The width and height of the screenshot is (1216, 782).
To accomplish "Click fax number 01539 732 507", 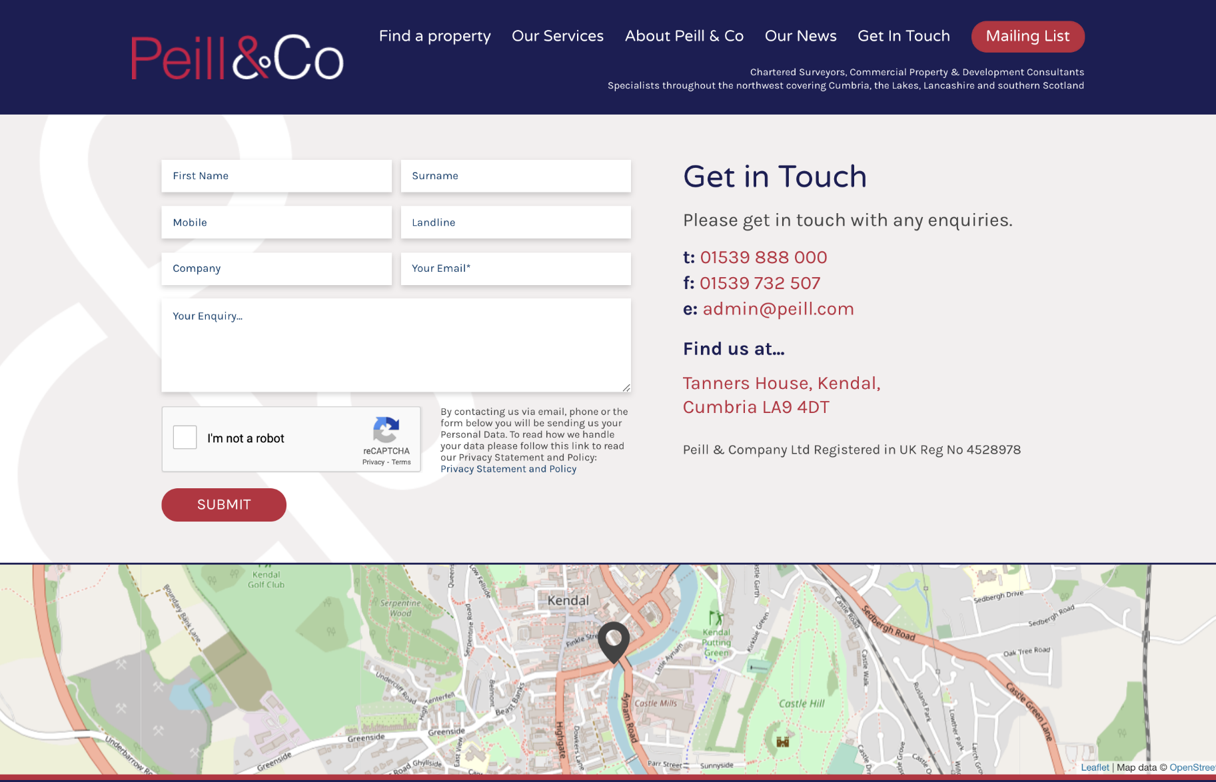I will tap(760, 283).
